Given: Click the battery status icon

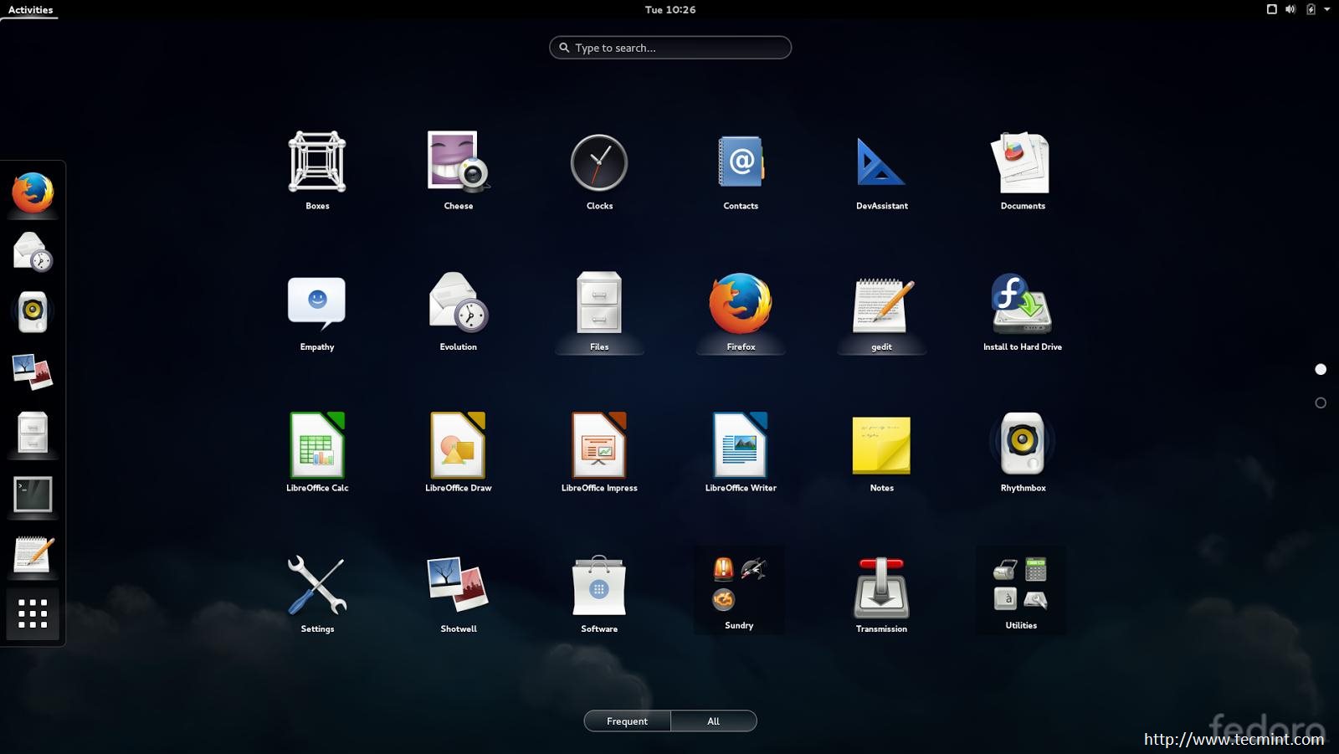Looking at the screenshot, I should tap(1311, 9).
